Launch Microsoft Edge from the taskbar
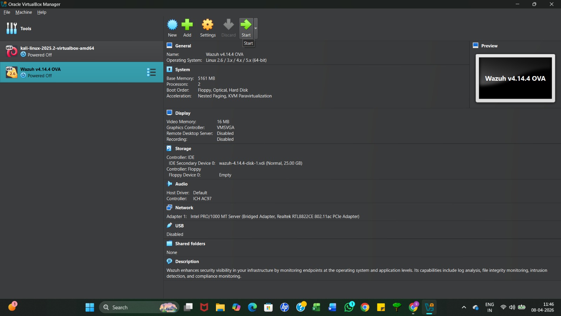The width and height of the screenshot is (561, 316). pos(252,308)
